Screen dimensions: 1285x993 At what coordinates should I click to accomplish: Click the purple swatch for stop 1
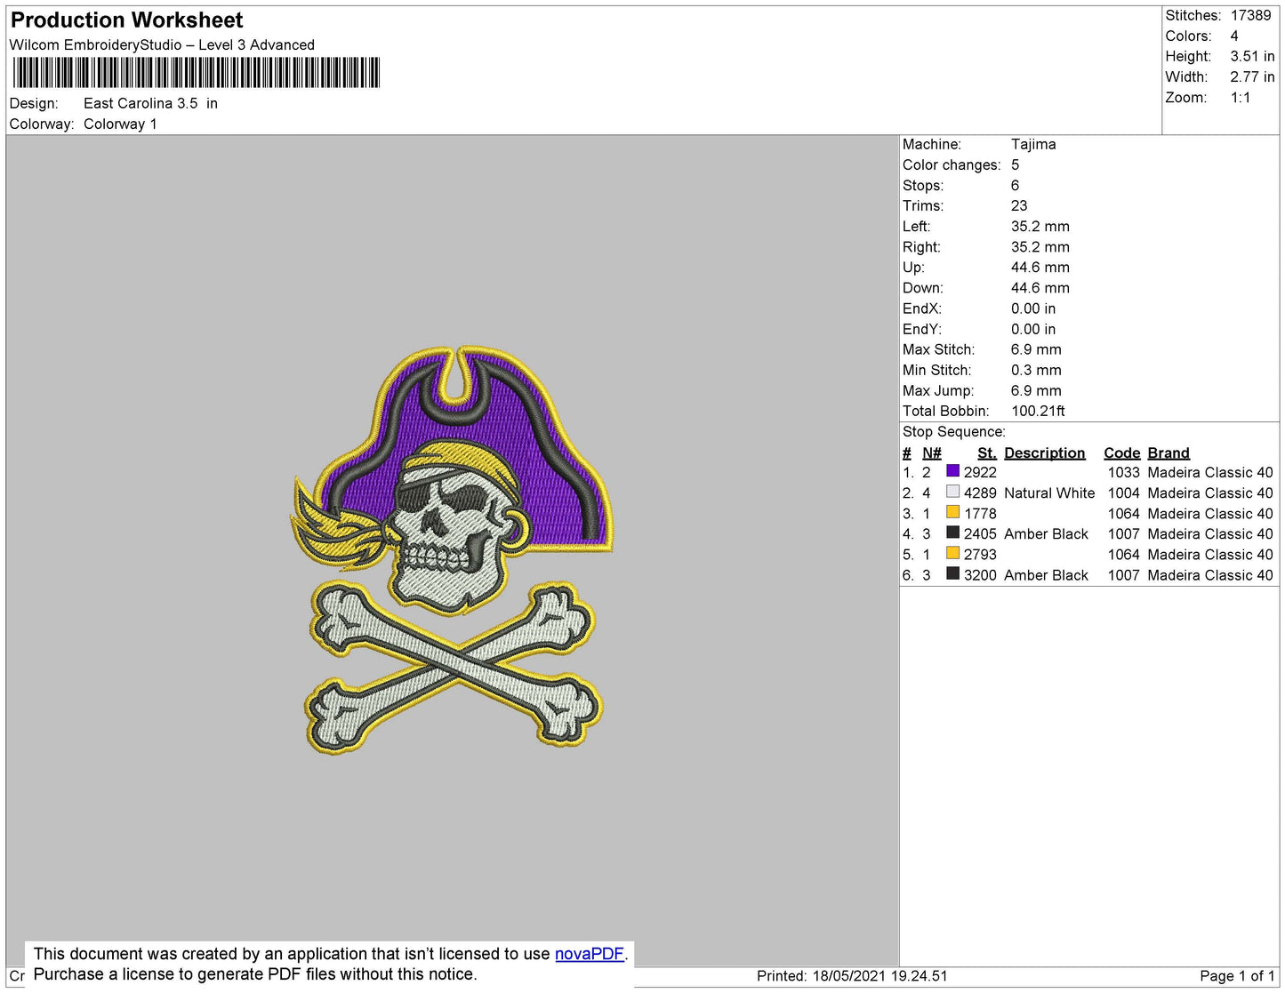952,471
